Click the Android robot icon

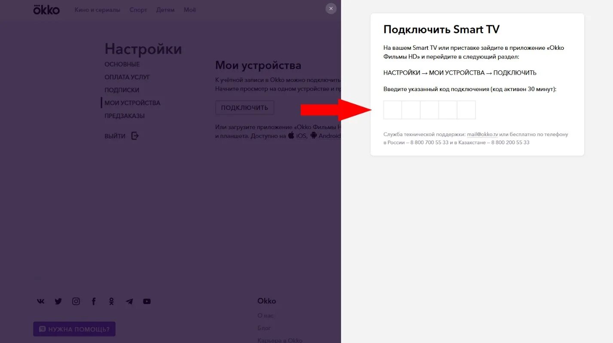pos(314,135)
